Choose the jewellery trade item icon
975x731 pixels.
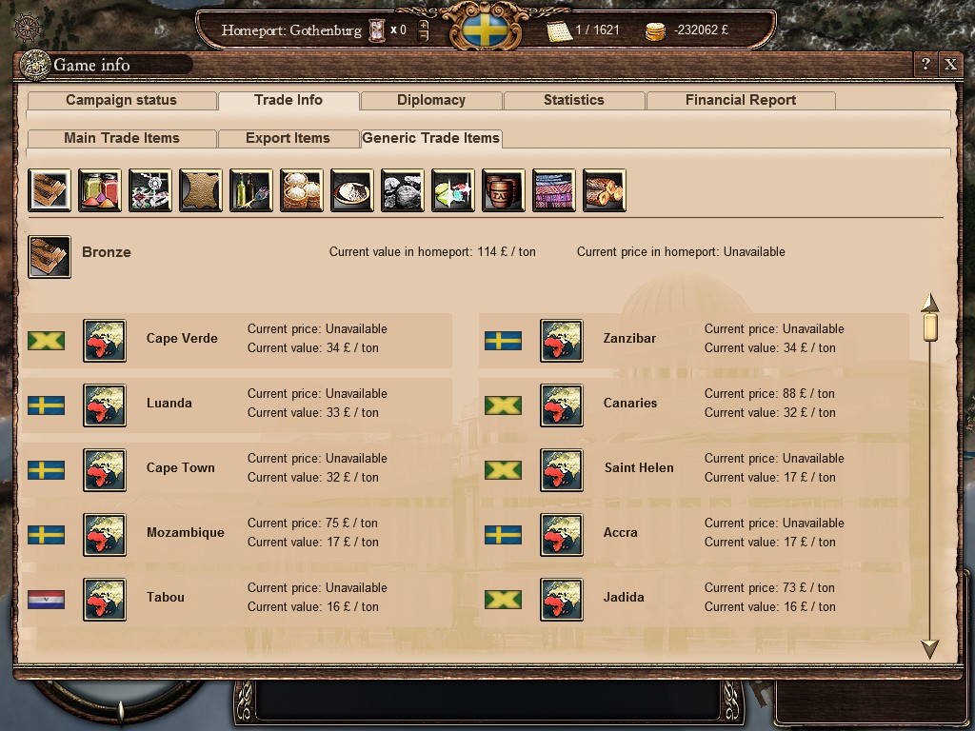tap(150, 190)
